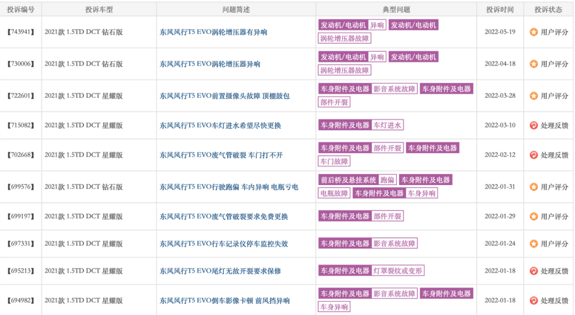Viewport: 575px width, 315px height.
Task: Click the red feedback icon for complaint 695213
Action: click(534, 271)
